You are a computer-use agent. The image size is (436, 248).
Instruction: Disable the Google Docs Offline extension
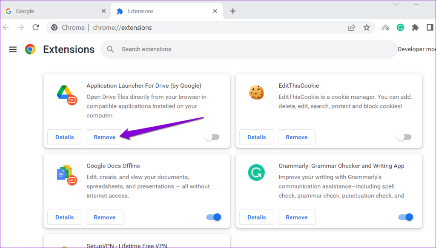point(214,217)
